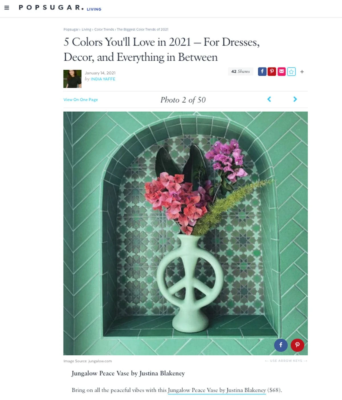Click View On One Page link

pyautogui.click(x=81, y=100)
